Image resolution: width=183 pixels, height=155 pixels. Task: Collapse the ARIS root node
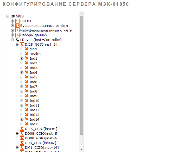click(8, 16)
